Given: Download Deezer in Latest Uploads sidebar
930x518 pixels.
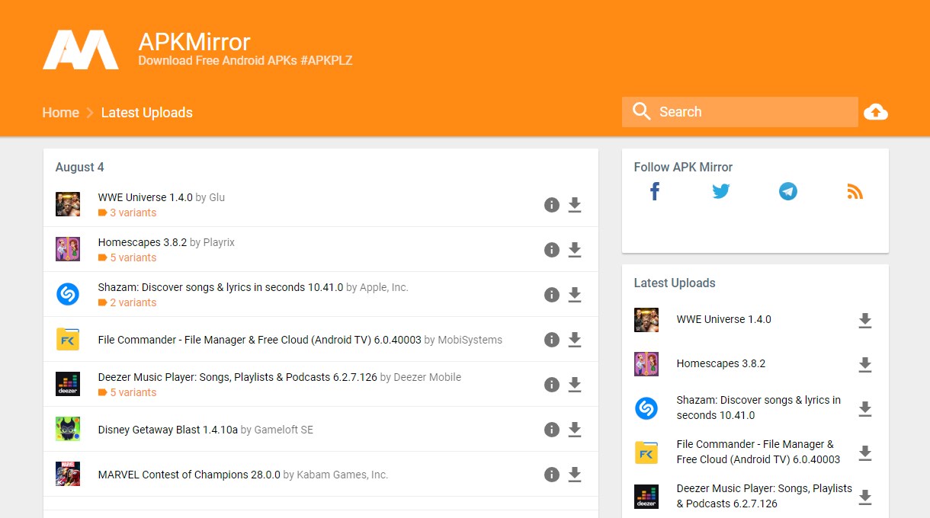Looking at the screenshot, I should [x=864, y=497].
